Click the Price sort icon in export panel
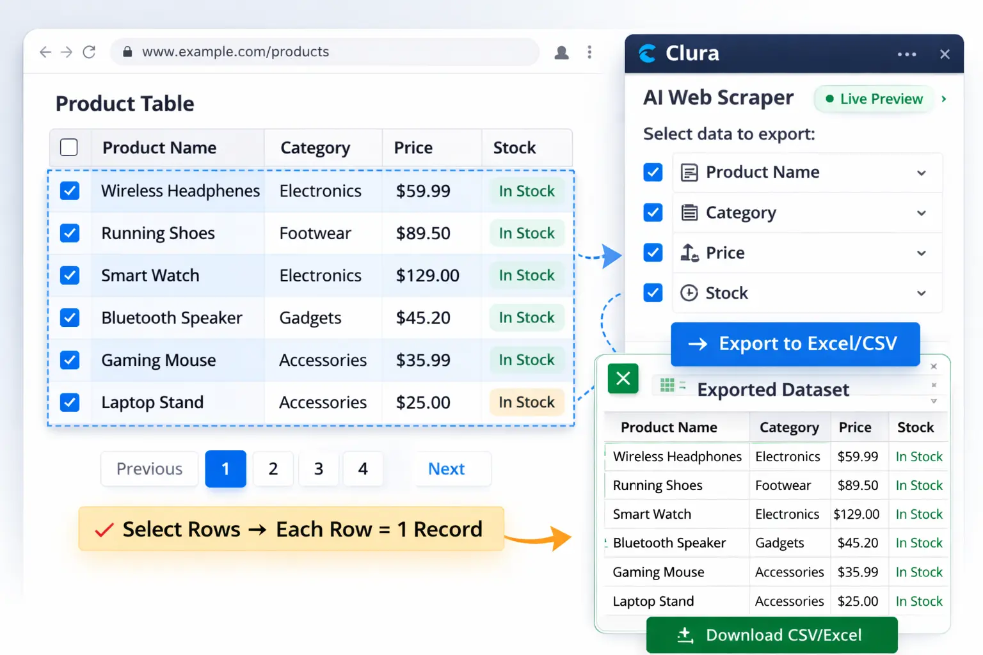The width and height of the screenshot is (983, 655). tap(689, 253)
